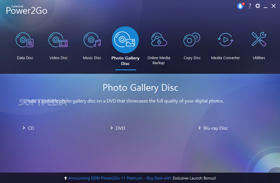Open settings with the gear icon
The height and width of the screenshot is (183, 280).
pos(257,6)
